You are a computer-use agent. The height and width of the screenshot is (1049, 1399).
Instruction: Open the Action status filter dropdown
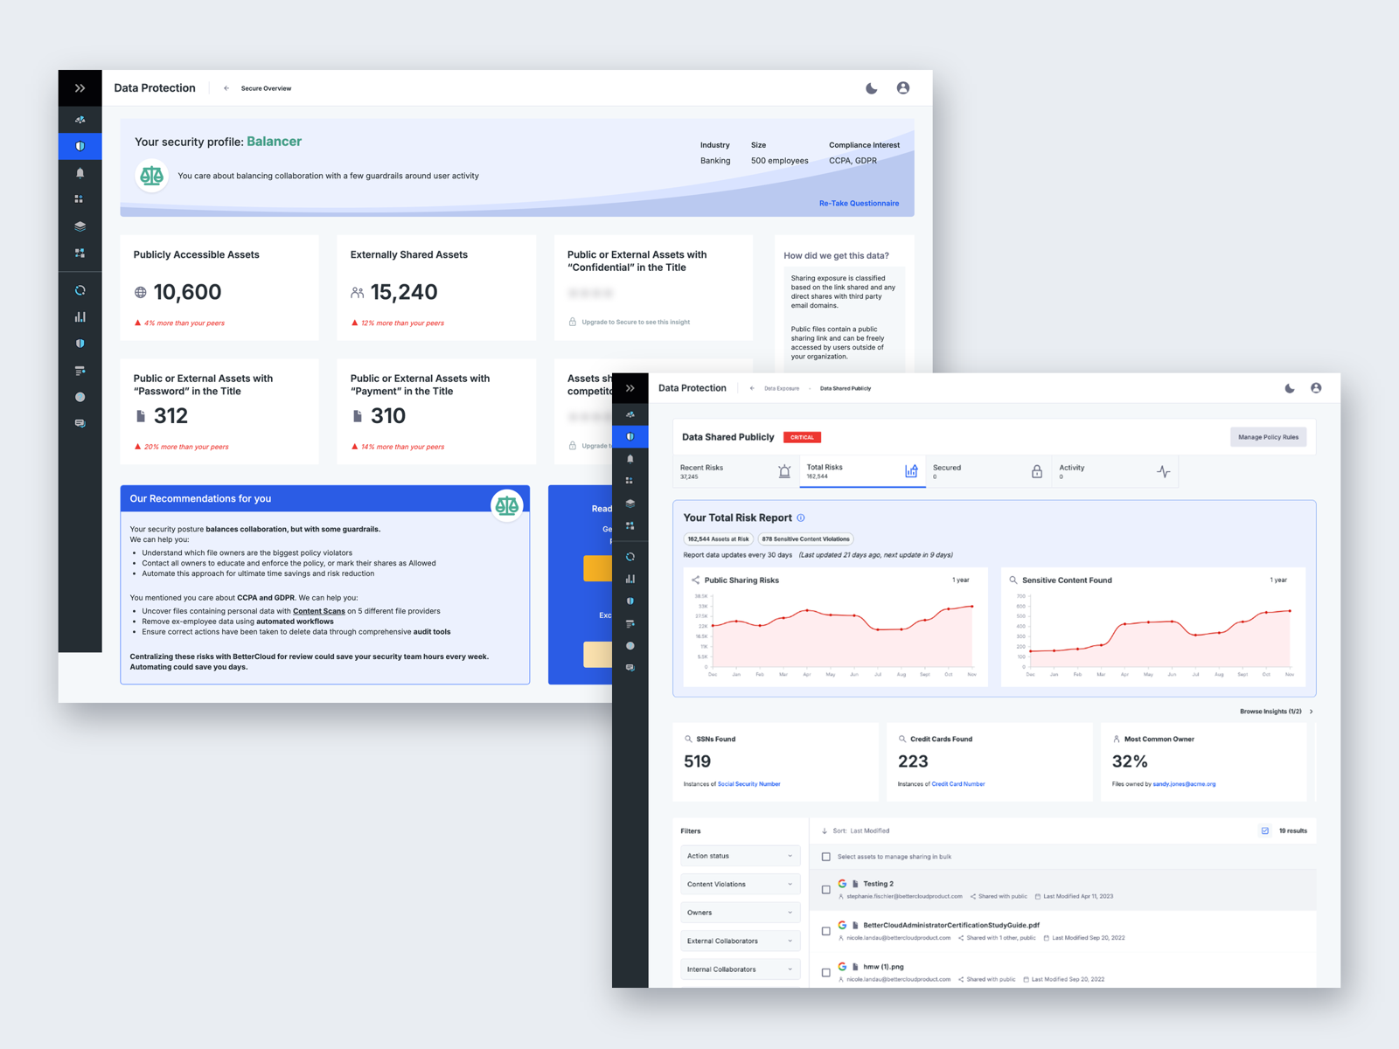point(740,856)
